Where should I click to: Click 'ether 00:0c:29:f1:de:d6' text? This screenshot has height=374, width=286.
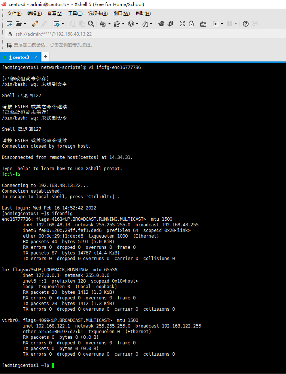tap(53, 236)
